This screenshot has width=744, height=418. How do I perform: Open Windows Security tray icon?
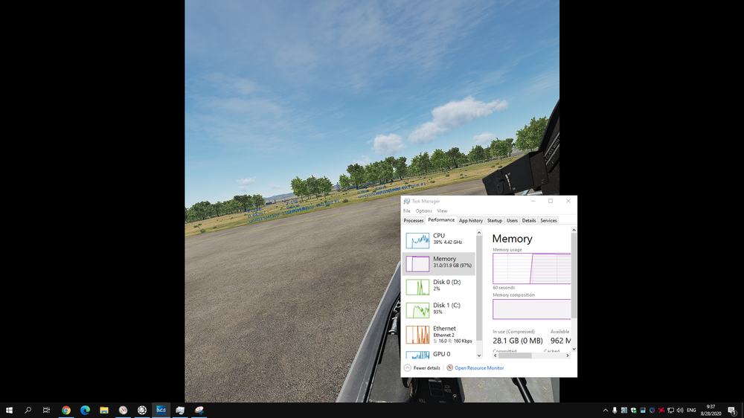point(633,411)
